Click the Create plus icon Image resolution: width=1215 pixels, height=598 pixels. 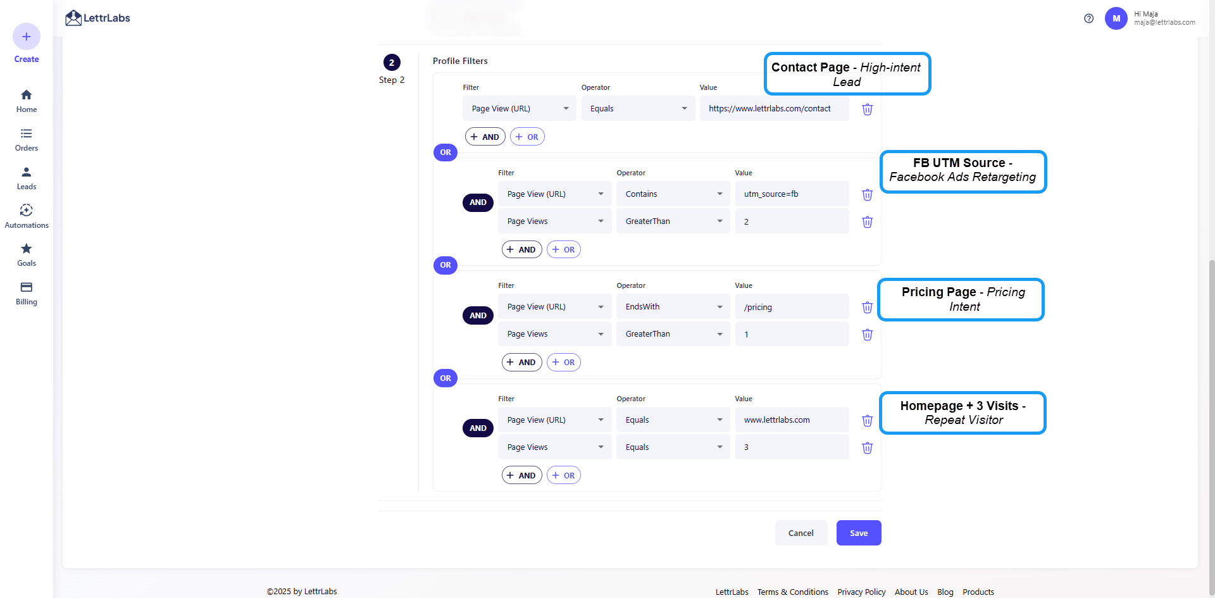(27, 37)
